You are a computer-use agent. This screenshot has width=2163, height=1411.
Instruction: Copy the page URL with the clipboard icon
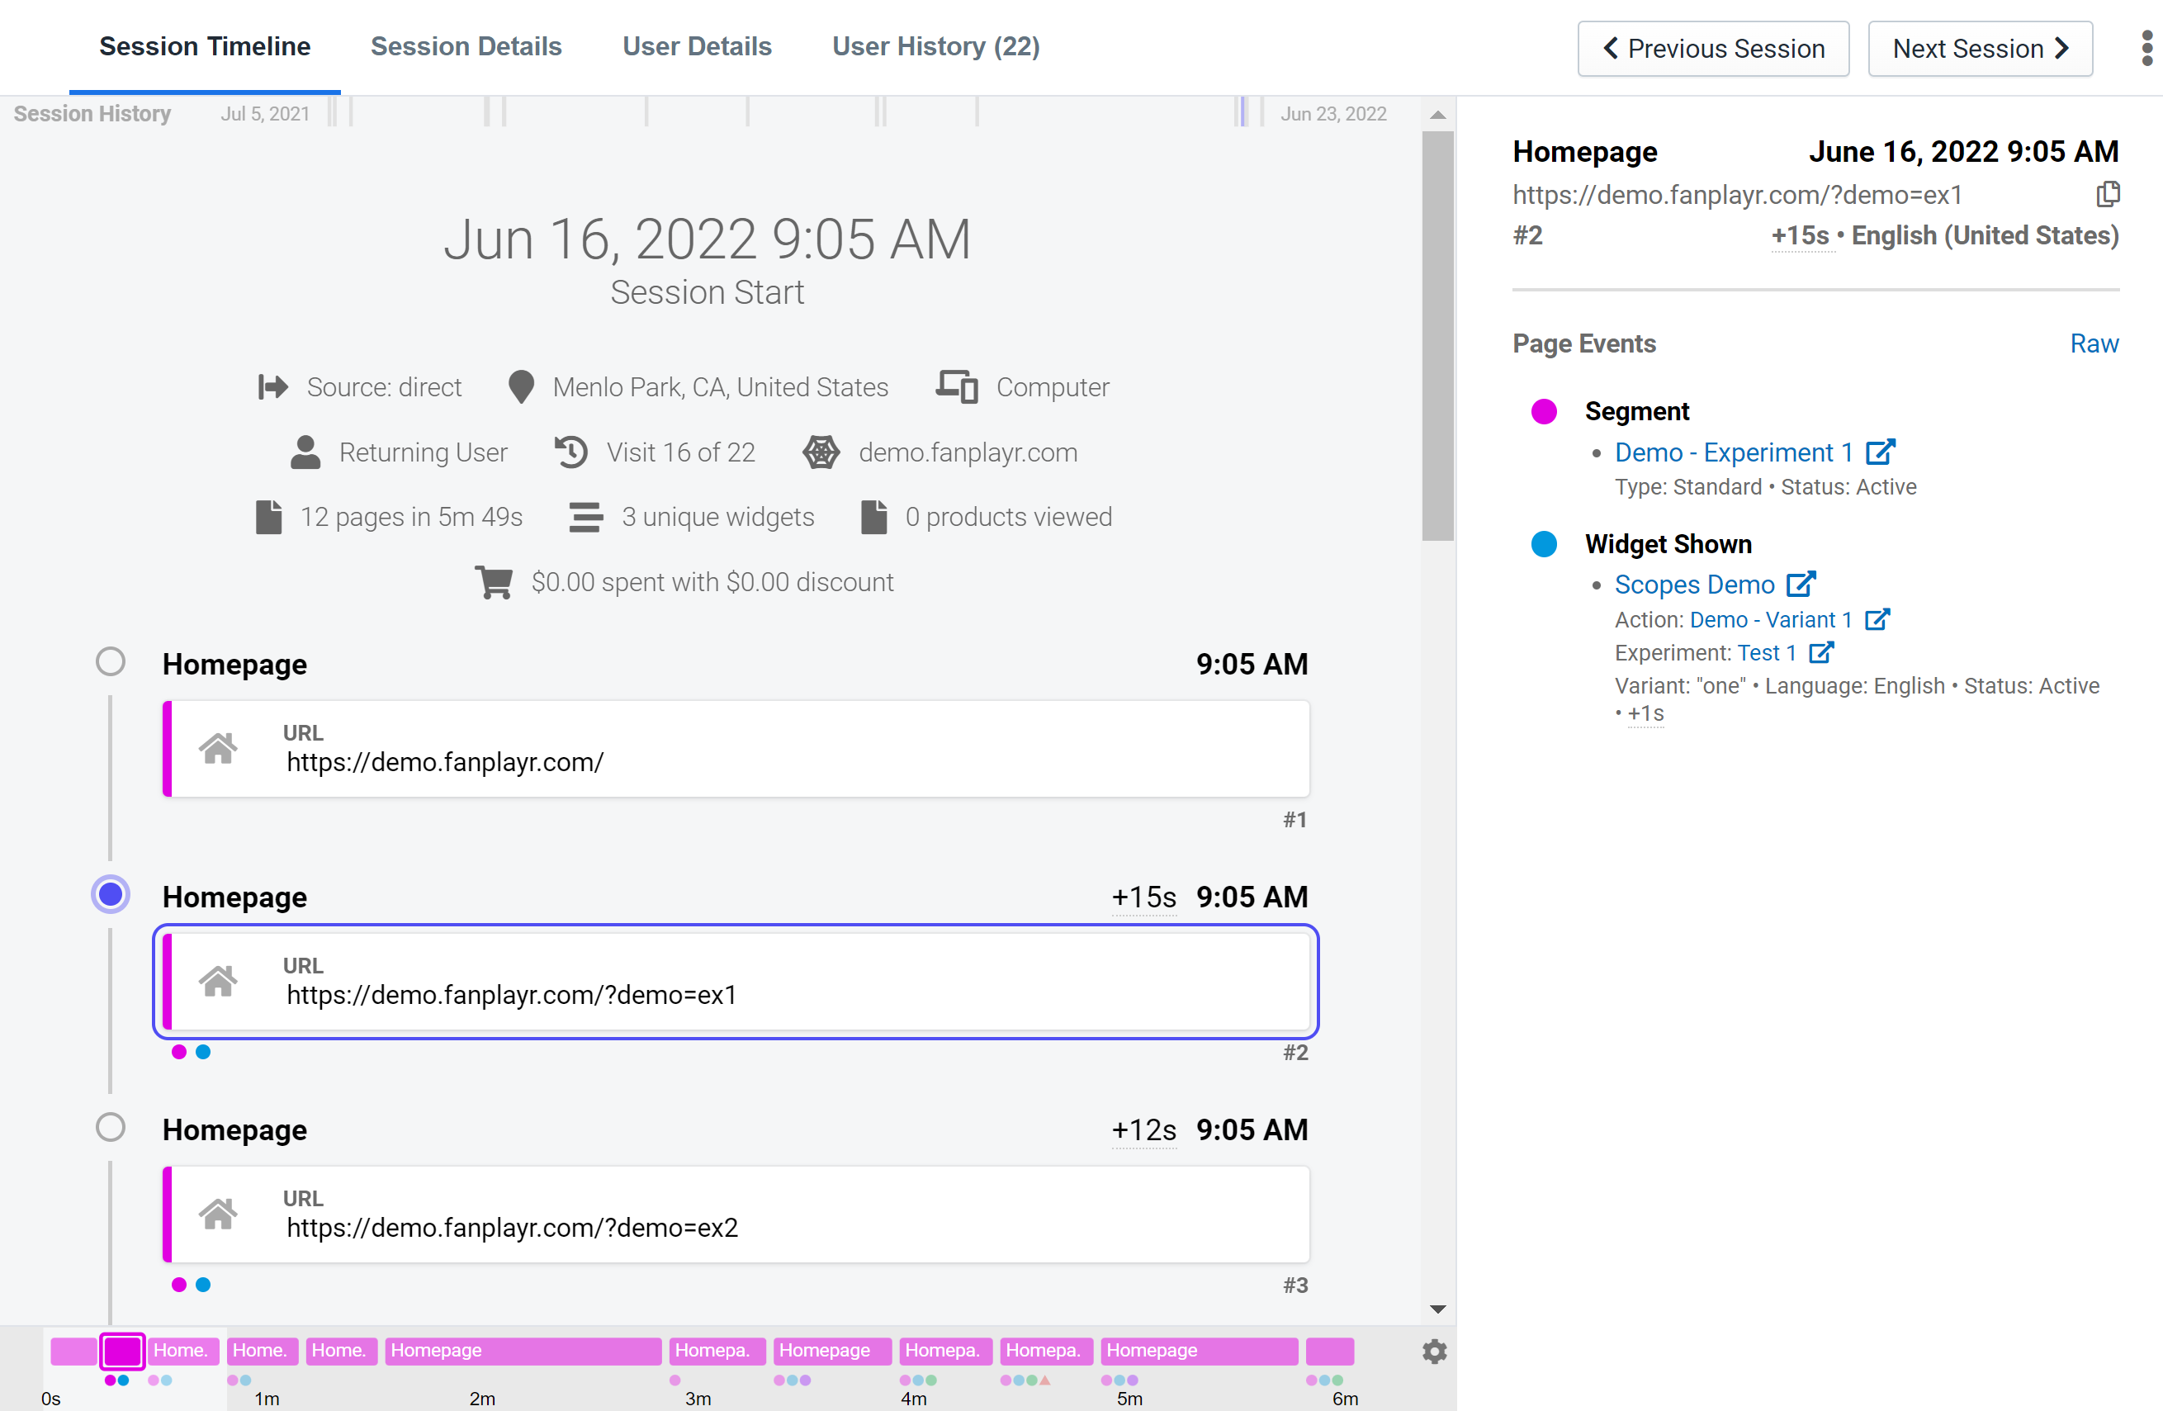[x=2108, y=194]
